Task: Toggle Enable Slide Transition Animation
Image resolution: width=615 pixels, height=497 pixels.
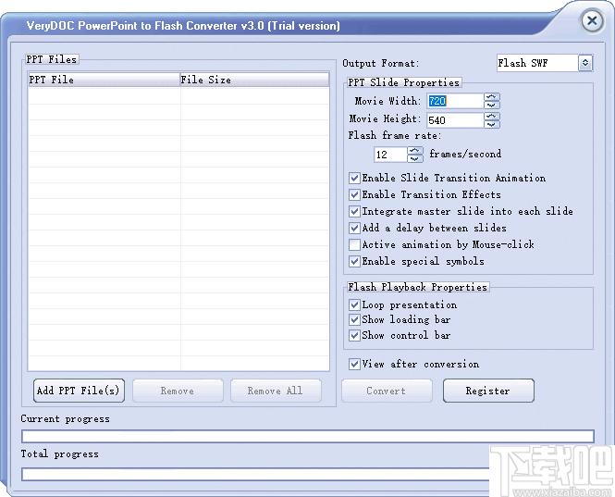Action: tap(354, 179)
